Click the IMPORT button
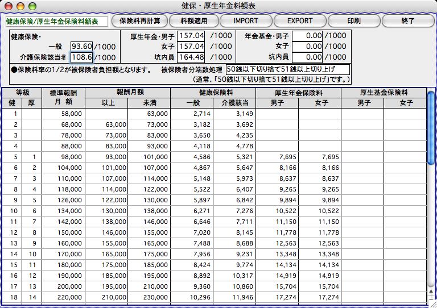 (x=246, y=21)
